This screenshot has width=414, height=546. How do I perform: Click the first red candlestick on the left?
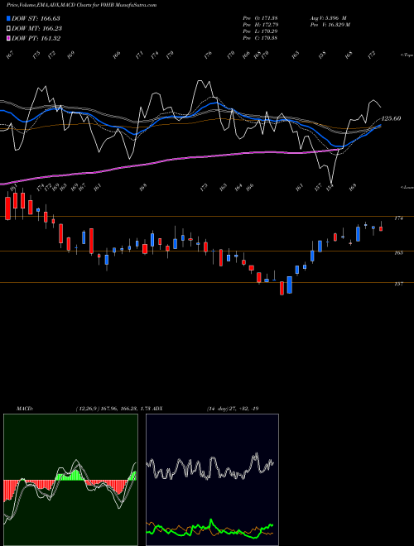tap(7, 208)
